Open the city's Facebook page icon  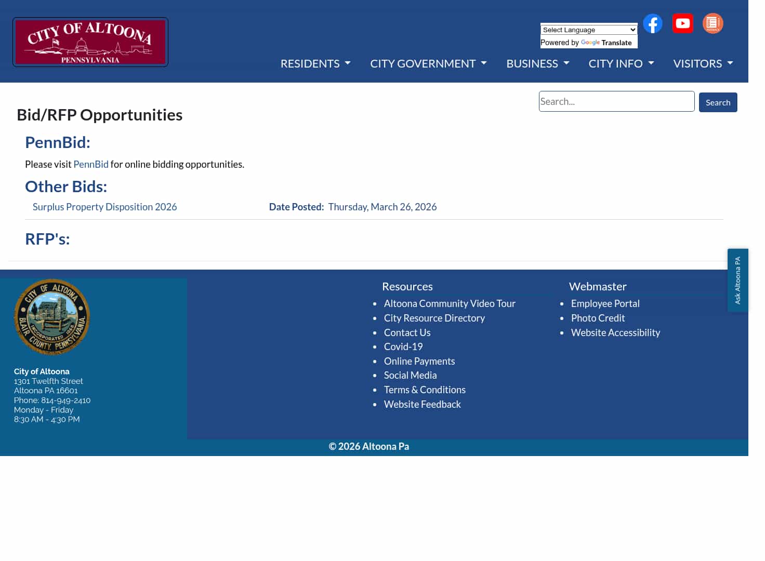tap(653, 23)
